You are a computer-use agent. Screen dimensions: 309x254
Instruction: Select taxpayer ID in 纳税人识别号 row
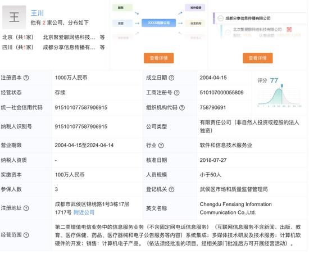81,126
